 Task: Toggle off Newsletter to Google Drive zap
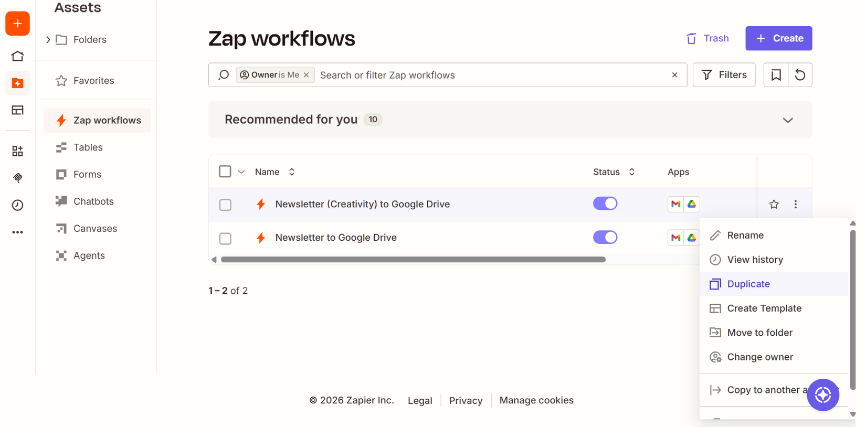click(x=605, y=237)
